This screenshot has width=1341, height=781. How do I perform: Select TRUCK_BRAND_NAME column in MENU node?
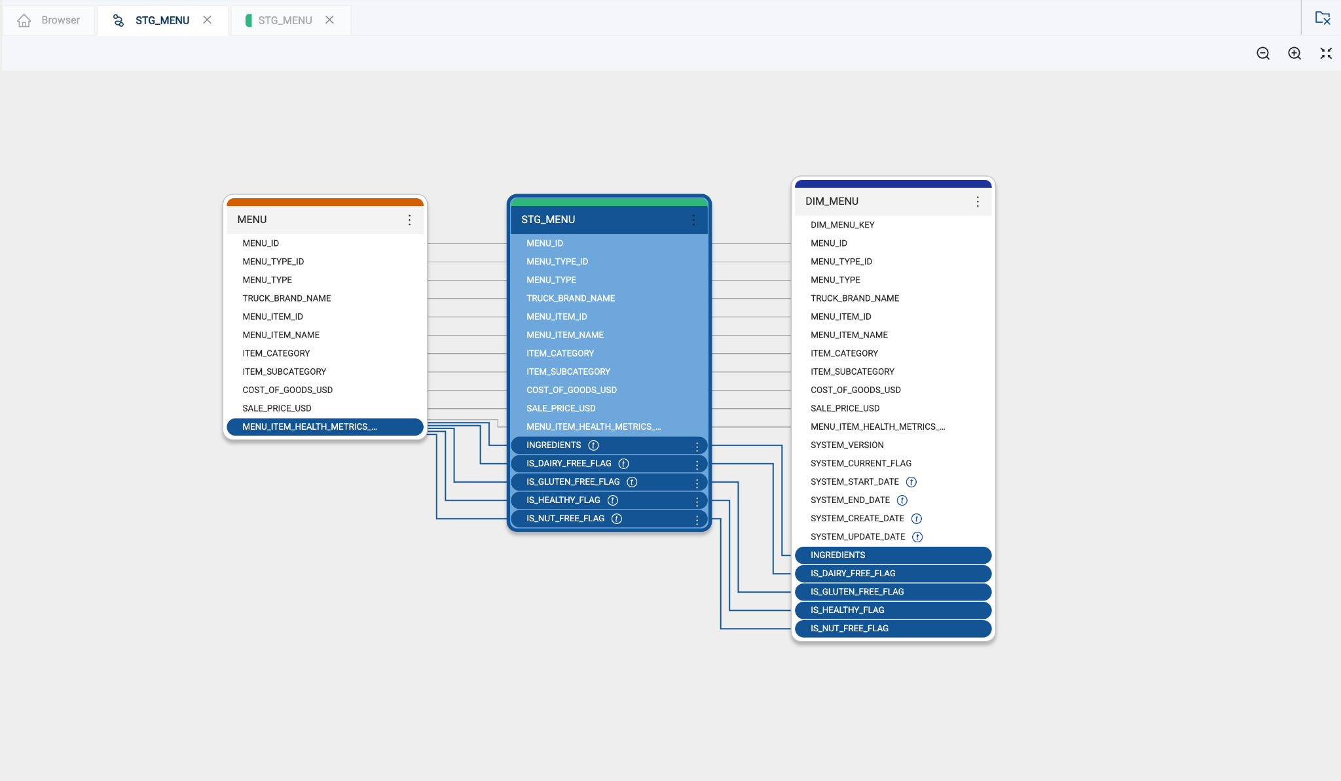(x=325, y=298)
